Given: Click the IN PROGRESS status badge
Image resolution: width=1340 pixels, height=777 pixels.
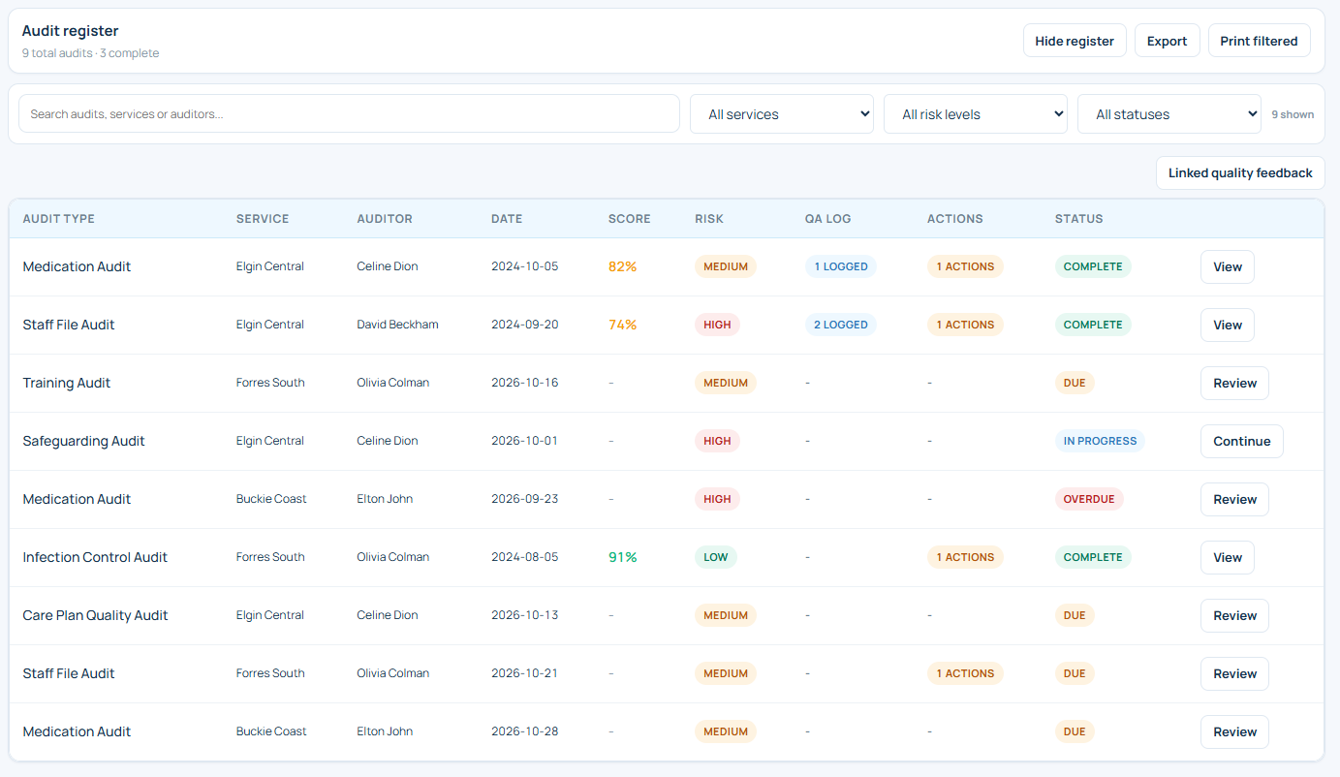Looking at the screenshot, I should [x=1100, y=441].
